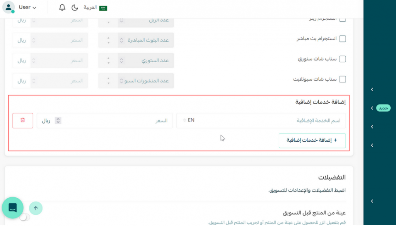396x226 pixels.
Task: Click the إضافة خدمات إضافية button
Action: [x=312, y=140]
